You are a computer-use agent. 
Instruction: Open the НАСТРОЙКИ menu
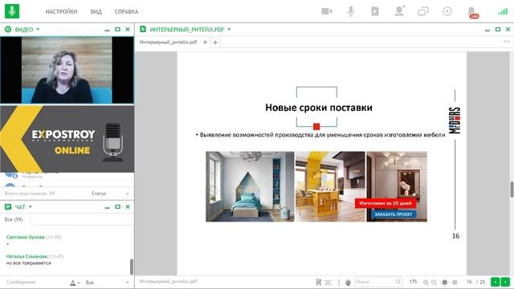point(61,12)
